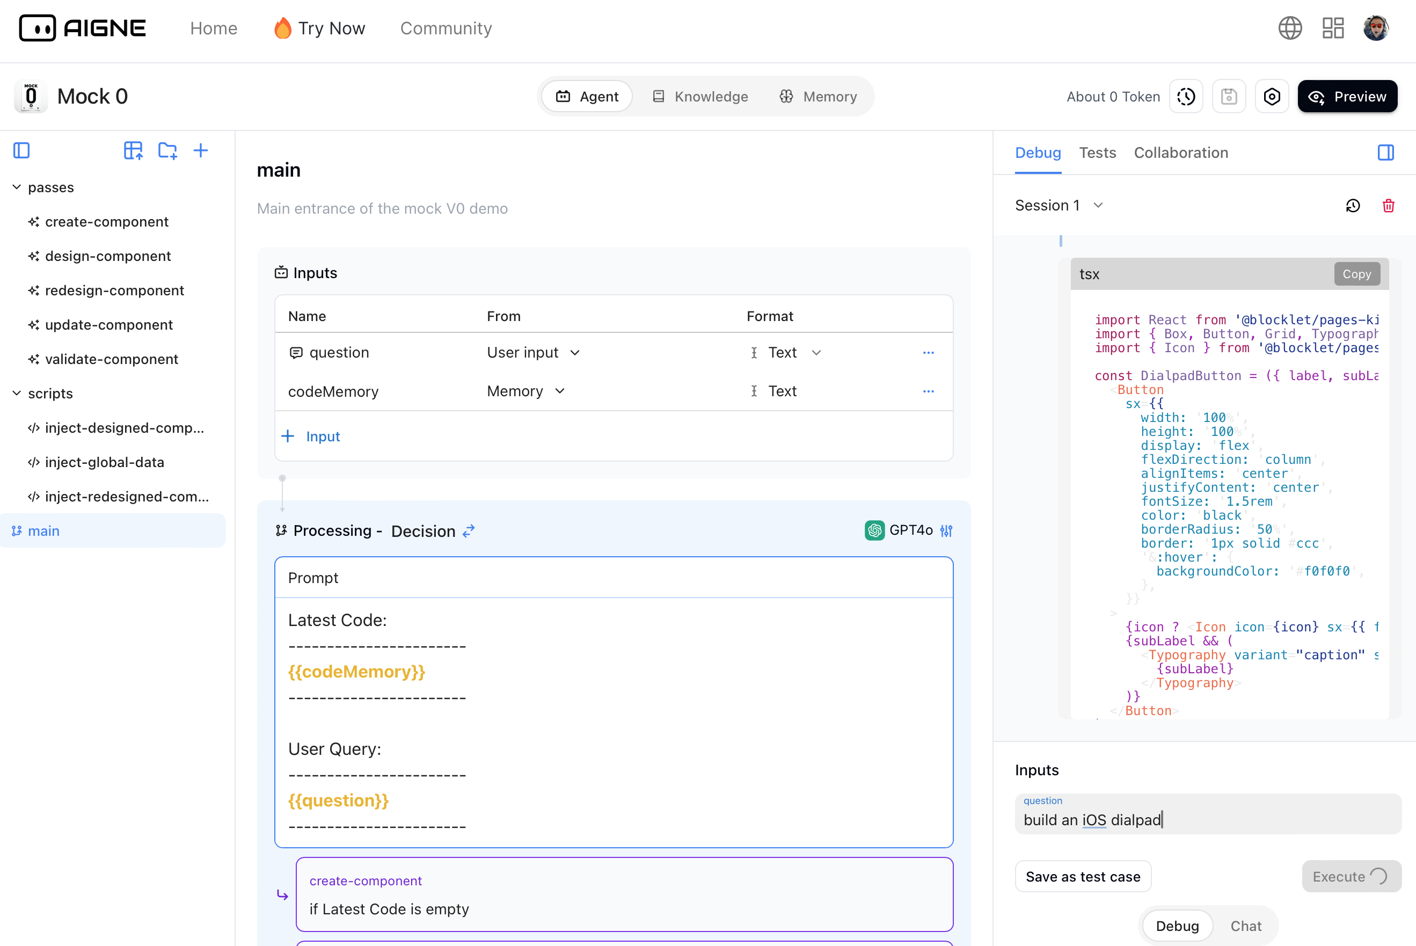1416x946 pixels.
Task: Click the Save as test case button
Action: [1083, 876]
